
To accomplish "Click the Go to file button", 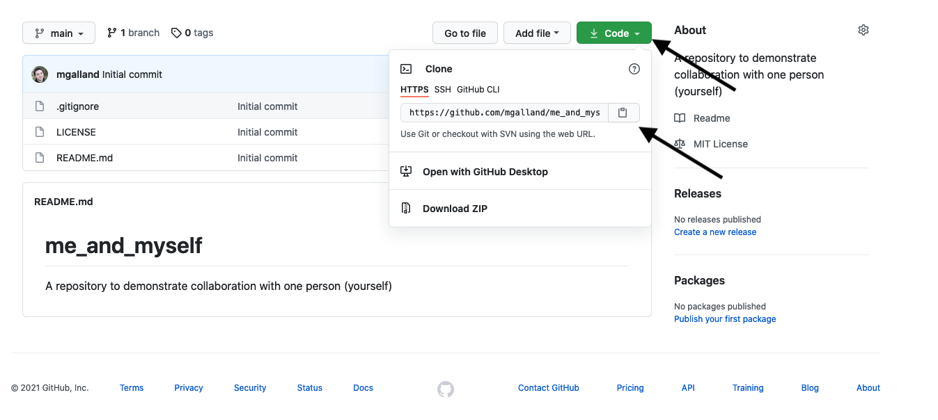I will pyautogui.click(x=465, y=33).
